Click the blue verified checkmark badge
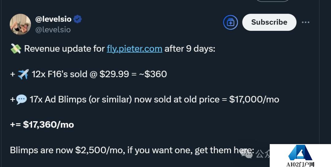 (x=78, y=19)
